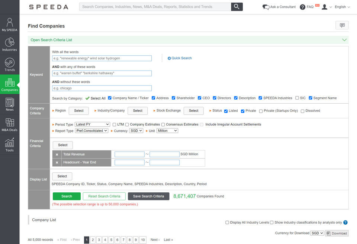The width and height of the screenshot is (357, 244).
Task: Expand the Open Search Criteria List chevron
Action: click(344, 40)
